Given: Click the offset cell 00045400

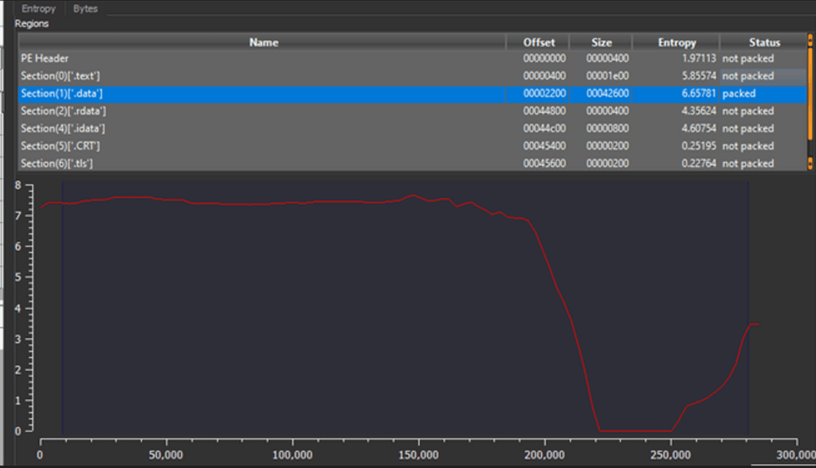Looking at the screenshot, I should pos(544,146).
